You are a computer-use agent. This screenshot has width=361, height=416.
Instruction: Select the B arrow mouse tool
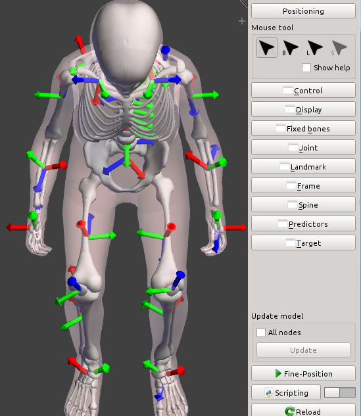click(x=290, y=48)
